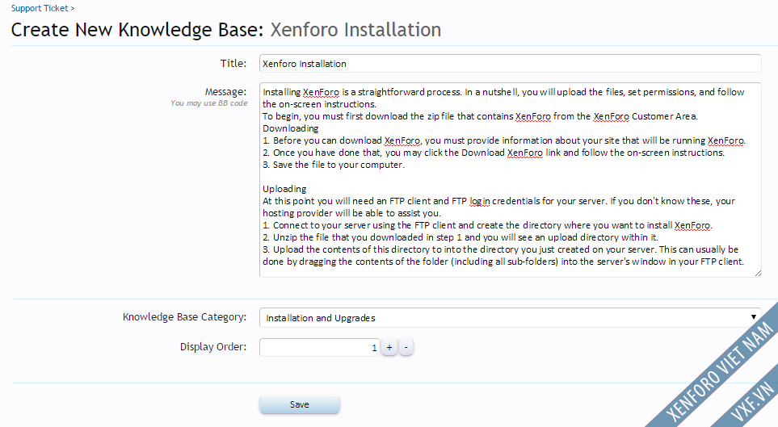Select the "Knowledge Base Category:" label
The width and height of the screenshot is (778, 427).
(184, 317)
